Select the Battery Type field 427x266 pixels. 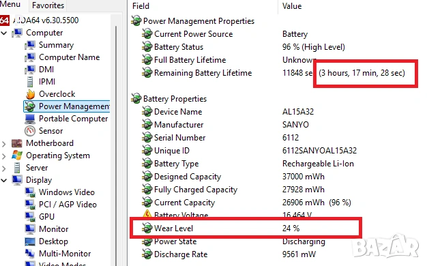pyautogui.click(x=176, y=164)
